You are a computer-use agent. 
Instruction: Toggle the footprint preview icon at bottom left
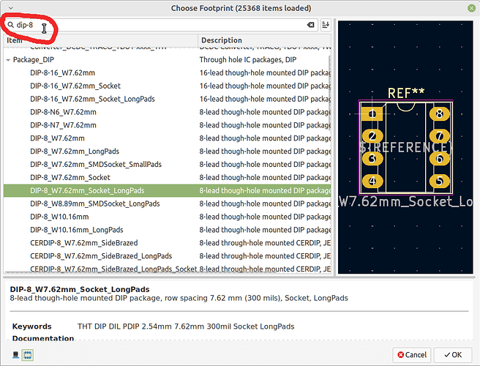[x=28, y=355]
